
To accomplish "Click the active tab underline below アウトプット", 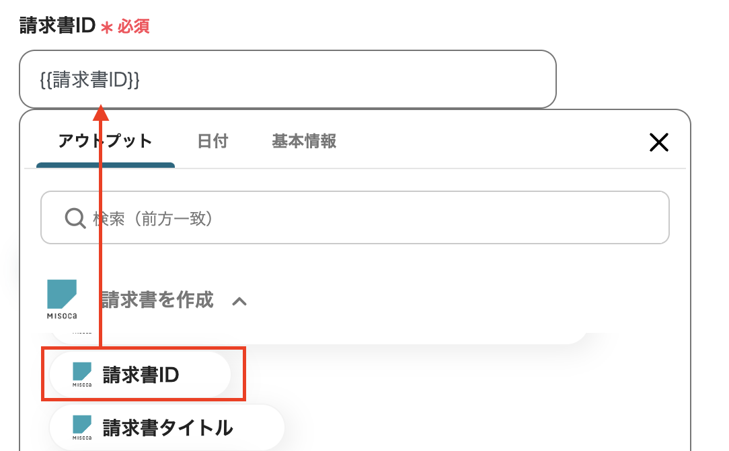I will (x=106, y=165).
